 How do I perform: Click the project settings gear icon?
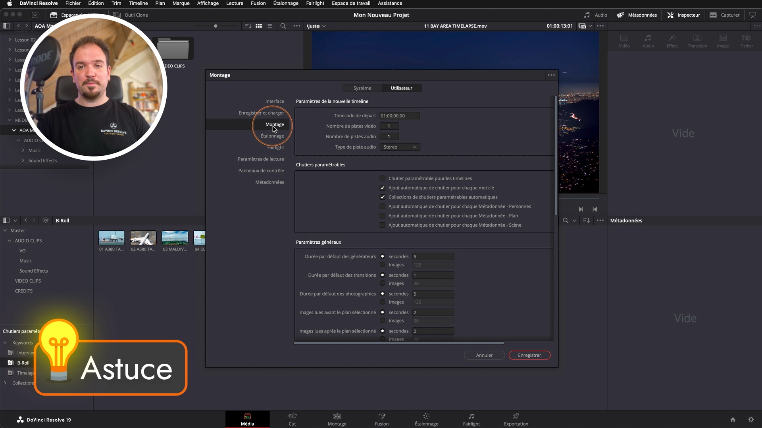(x=751, y=420)
